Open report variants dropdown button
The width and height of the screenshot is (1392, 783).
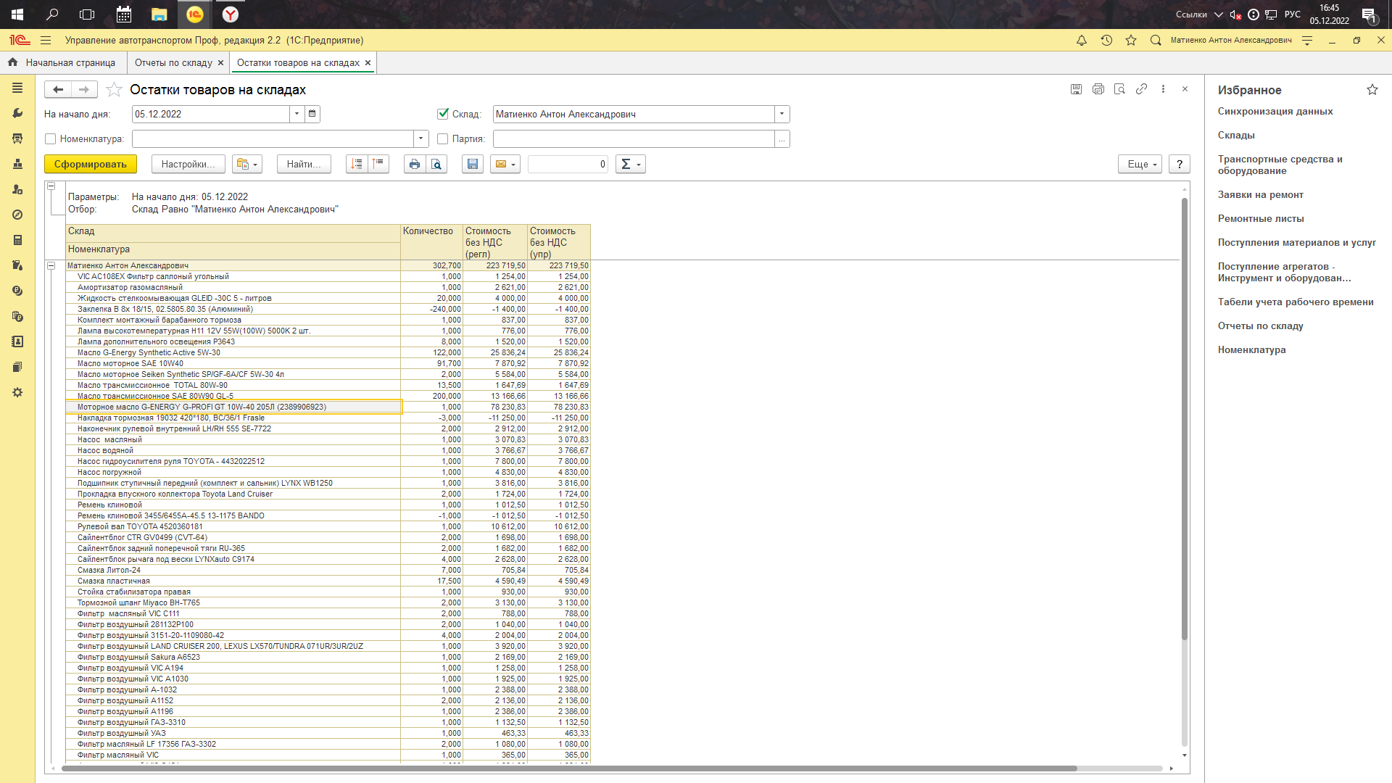pos(246,164)
